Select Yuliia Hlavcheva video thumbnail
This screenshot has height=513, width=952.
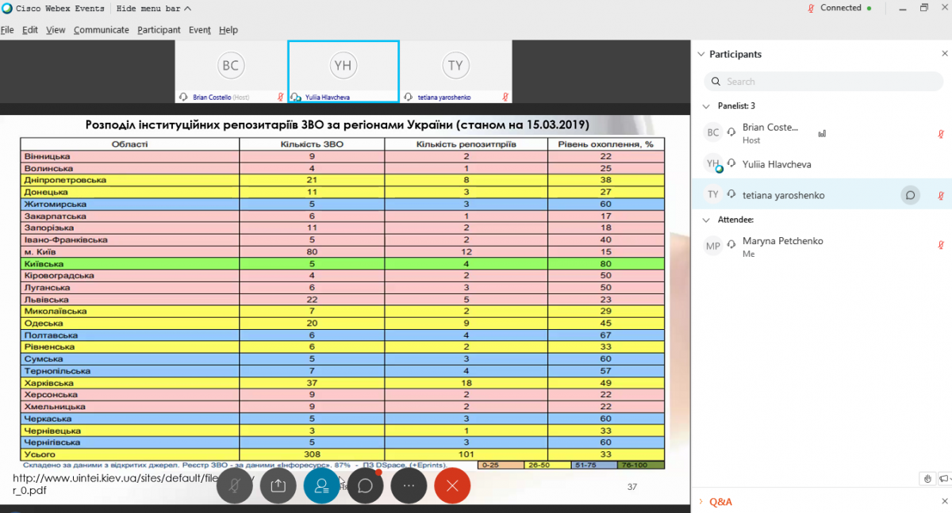pos(343,67)
